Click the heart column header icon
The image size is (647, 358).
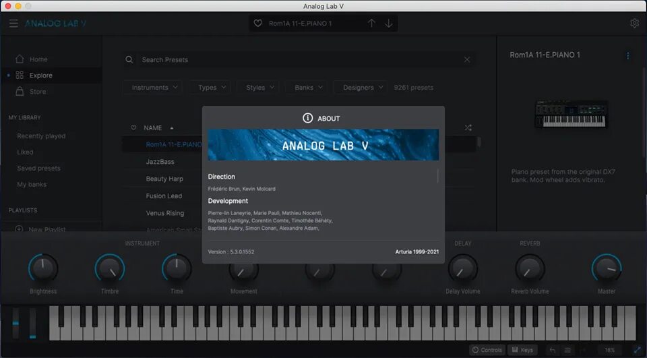[133, 127]
